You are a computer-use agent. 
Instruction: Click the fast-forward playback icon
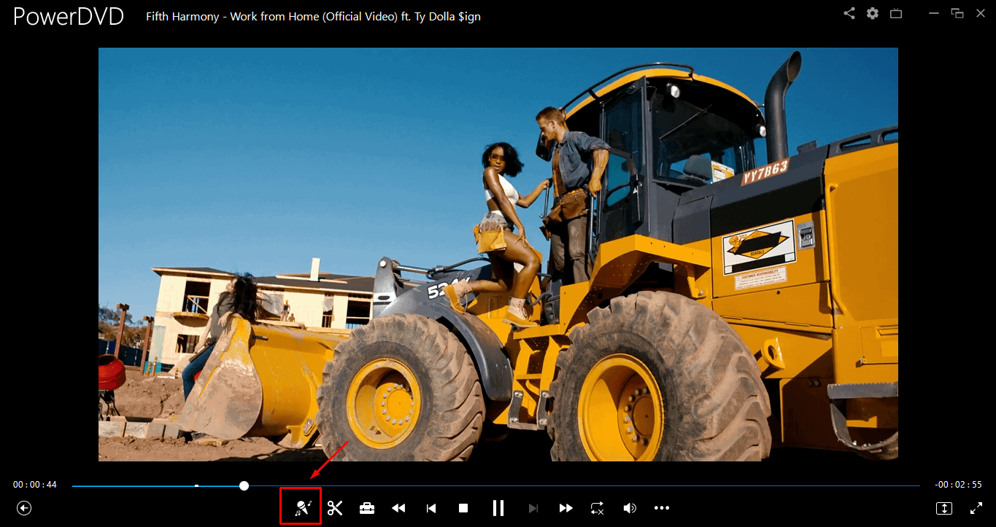tap(565, 508)
